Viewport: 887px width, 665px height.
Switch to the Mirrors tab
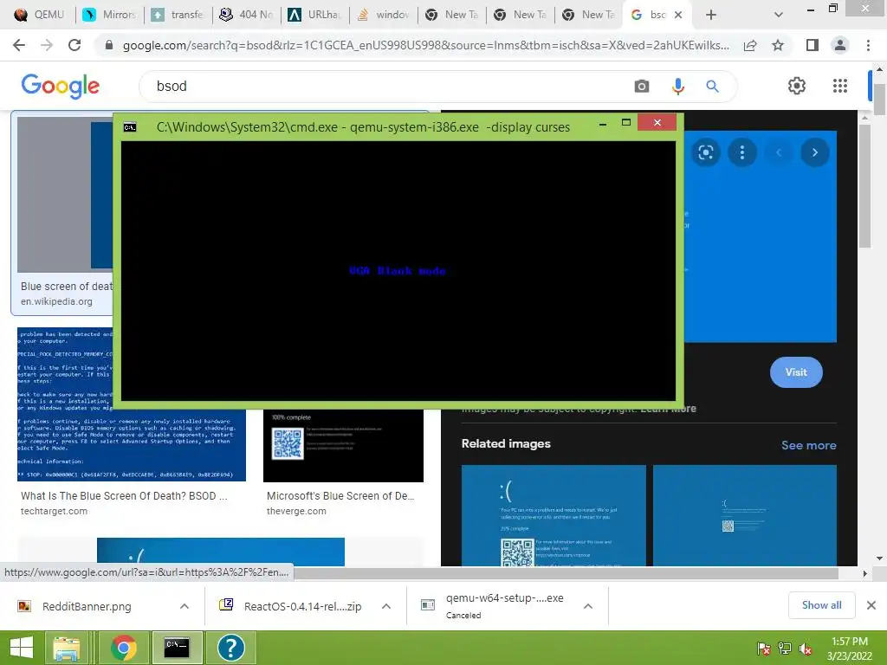click(109, 15)
